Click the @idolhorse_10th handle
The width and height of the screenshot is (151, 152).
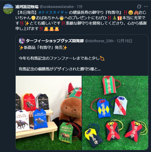99,41
